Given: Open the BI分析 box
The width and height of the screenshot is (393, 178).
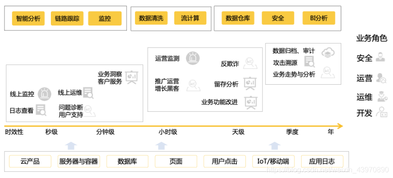Looking at the screenshot, I should [x=319, y=18].
